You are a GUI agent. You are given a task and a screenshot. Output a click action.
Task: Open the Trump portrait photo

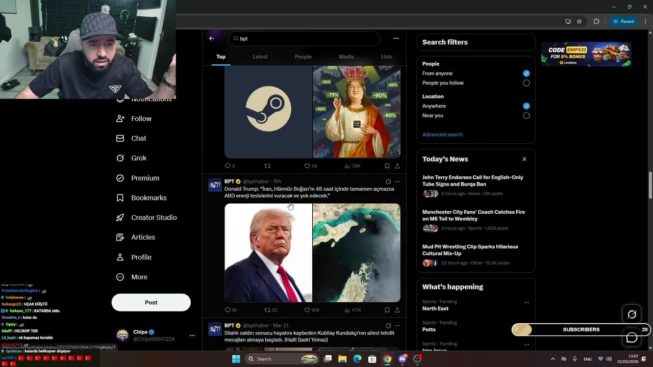click(268, 253)
